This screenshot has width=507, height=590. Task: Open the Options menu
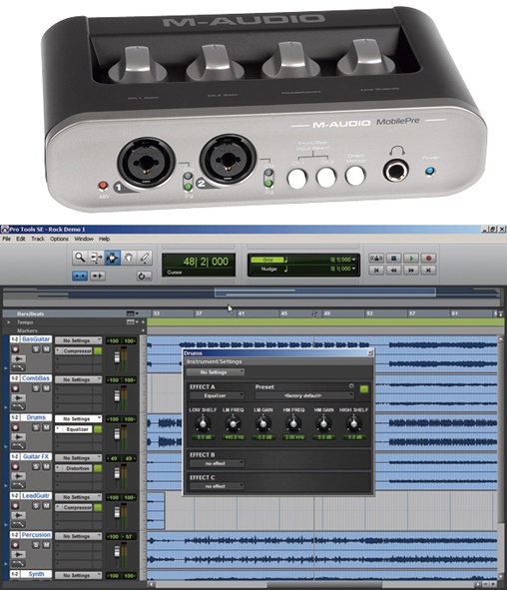[x=59, y=239]
